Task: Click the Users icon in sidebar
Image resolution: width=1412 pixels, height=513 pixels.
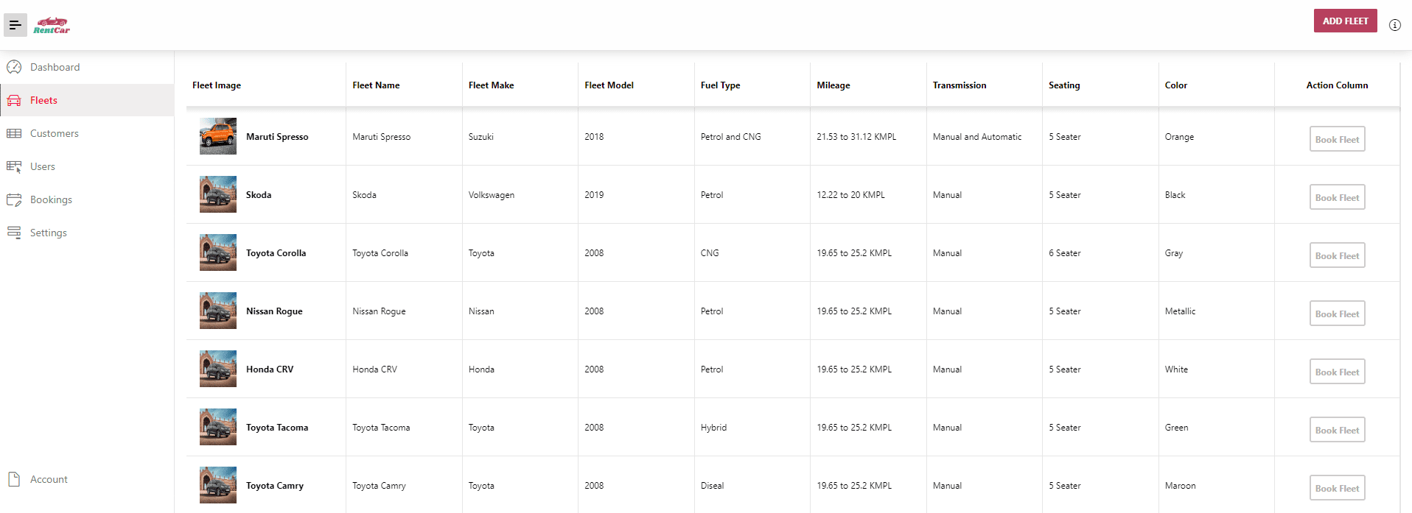Action: pos(14,167)
